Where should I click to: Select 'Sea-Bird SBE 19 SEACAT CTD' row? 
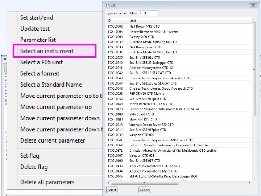[x=179, y=73]
